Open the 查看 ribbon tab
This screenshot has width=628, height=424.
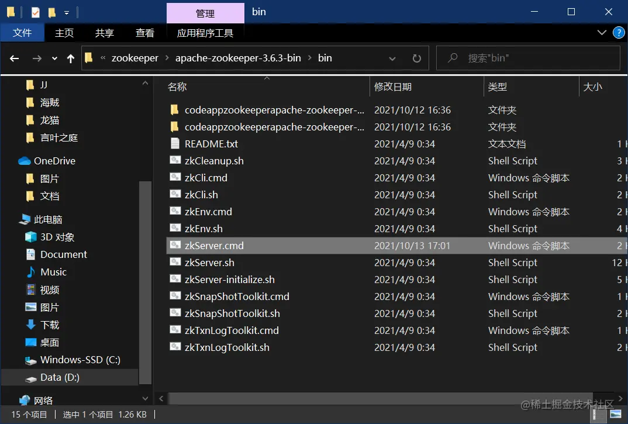point(145,33)
